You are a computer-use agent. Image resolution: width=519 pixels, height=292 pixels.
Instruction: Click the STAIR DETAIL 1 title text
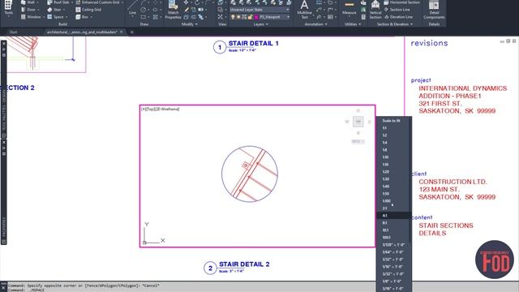(x=254, y=43)
